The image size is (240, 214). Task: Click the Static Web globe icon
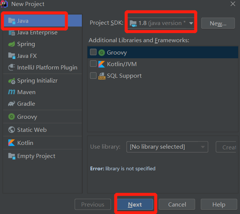(x=11, y=130)
